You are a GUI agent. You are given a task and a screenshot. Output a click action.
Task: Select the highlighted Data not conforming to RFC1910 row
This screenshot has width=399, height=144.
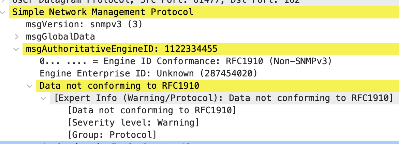pos(119,86)
